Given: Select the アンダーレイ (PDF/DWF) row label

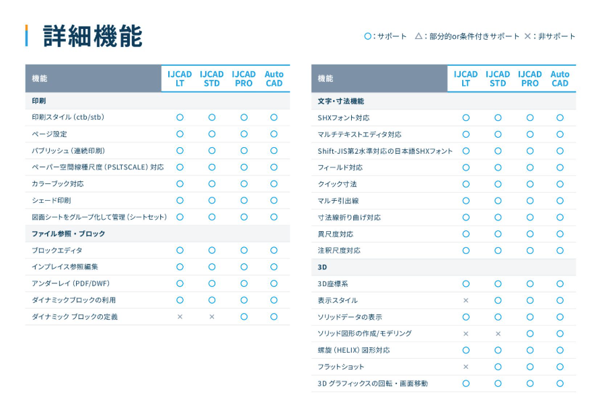Looking at the screenshot, I should pos(71,283).
